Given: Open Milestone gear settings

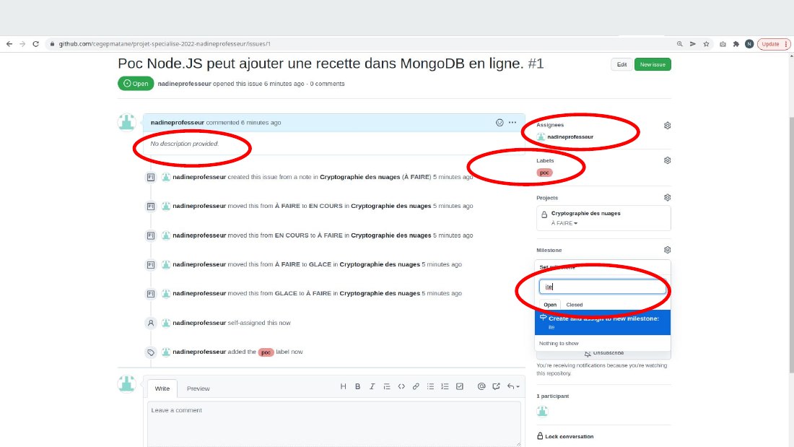Looking at the screenshot, I should point(668,250).
